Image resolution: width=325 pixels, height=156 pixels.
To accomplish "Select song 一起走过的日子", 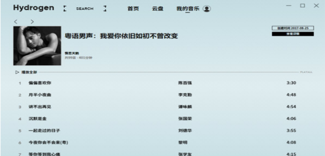I will click(x=44, y=131).
